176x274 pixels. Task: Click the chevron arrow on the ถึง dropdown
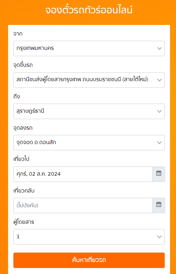point(159,111)
